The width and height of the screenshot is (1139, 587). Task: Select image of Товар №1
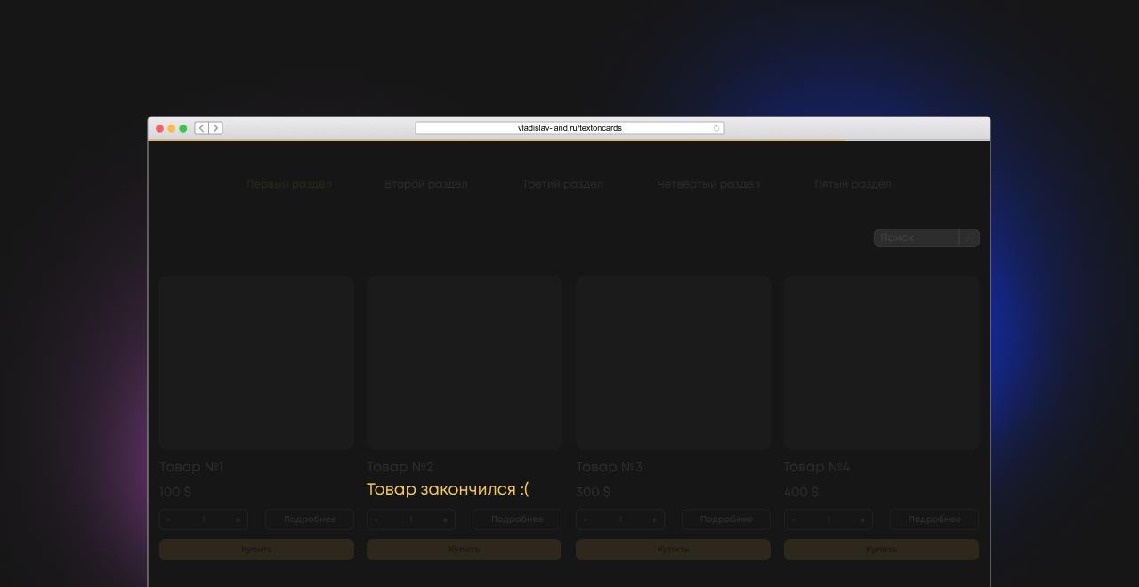pos(256,362)
